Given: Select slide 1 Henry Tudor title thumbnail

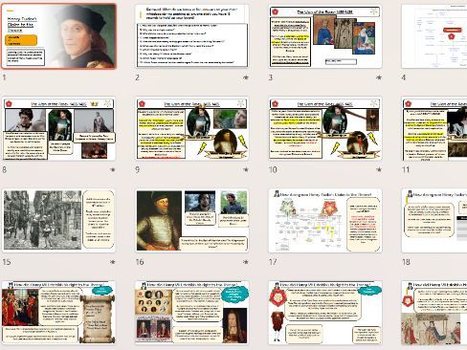Looking at the screenshot, I should 58,36.
